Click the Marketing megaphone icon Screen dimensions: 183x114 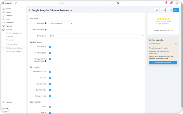tap(3, 22)
